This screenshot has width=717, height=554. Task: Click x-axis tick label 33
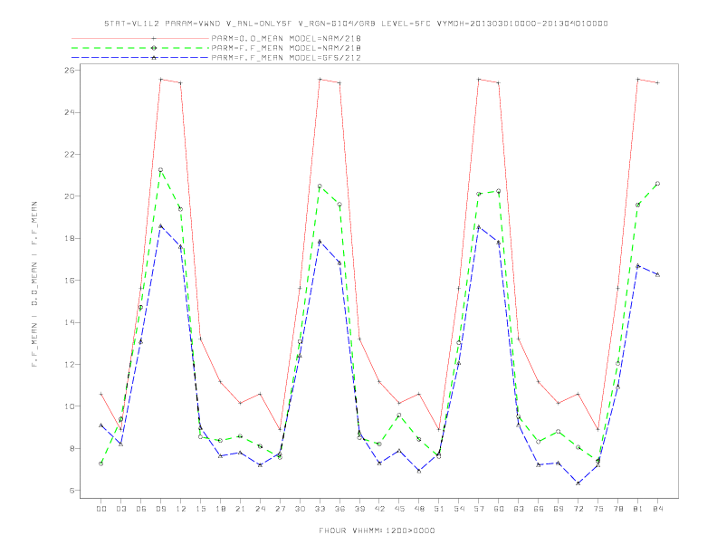pos(320,509)
